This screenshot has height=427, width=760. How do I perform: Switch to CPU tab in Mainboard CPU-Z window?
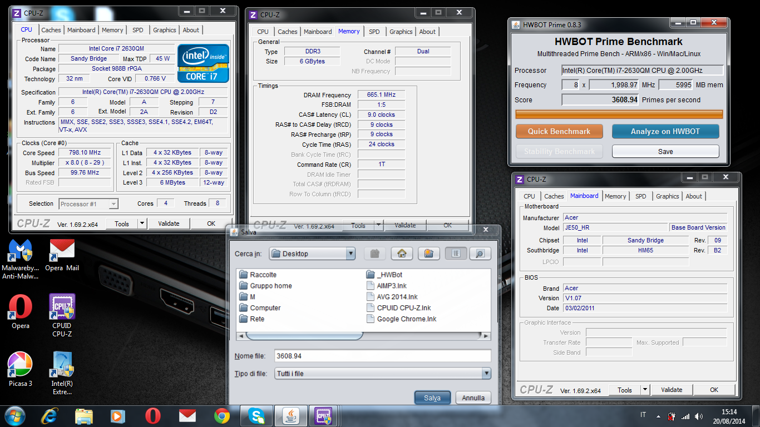[530, 196]
